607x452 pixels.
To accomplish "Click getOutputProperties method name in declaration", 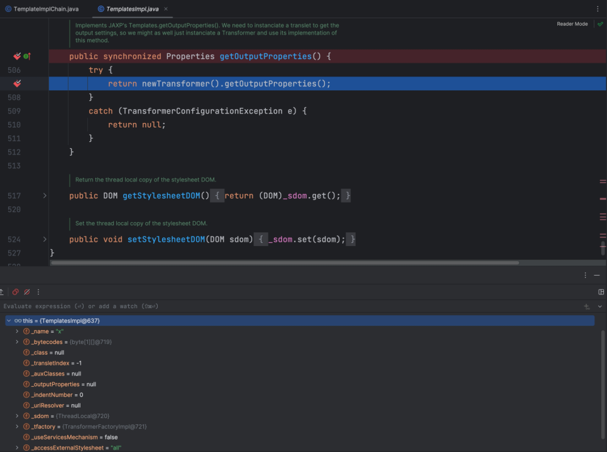I will click(x=265, y=56).
